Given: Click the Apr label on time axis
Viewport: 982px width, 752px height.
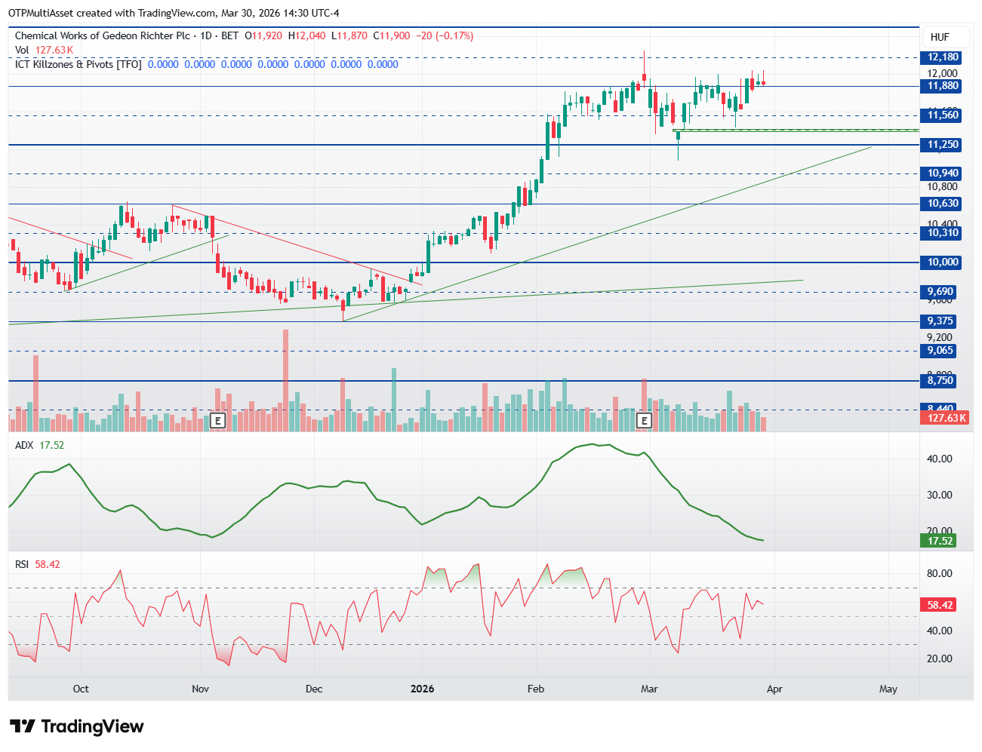Looking at the screenshot, I should tap(774, 689).
